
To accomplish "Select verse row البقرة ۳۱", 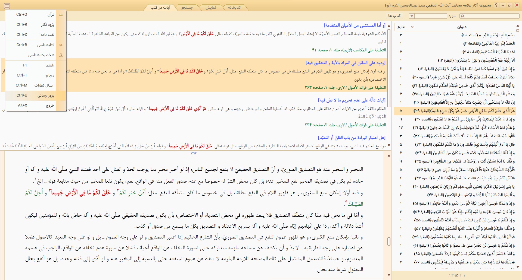I will tap(455, 128).
